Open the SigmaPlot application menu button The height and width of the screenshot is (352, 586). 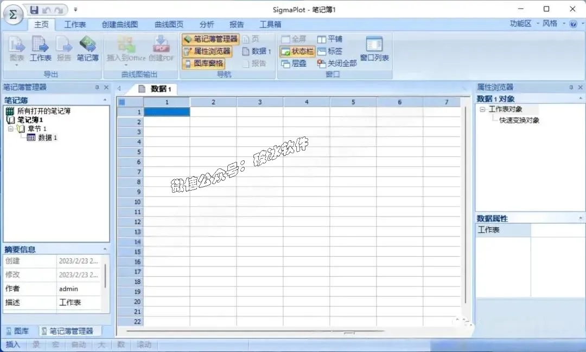click(x=13, y=15)
